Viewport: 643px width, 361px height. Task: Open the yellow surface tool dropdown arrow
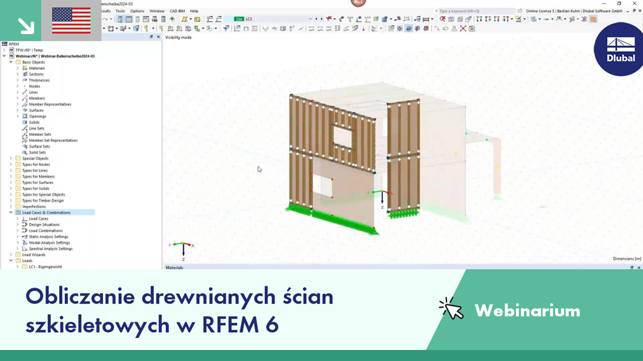(x=190, y=19)
